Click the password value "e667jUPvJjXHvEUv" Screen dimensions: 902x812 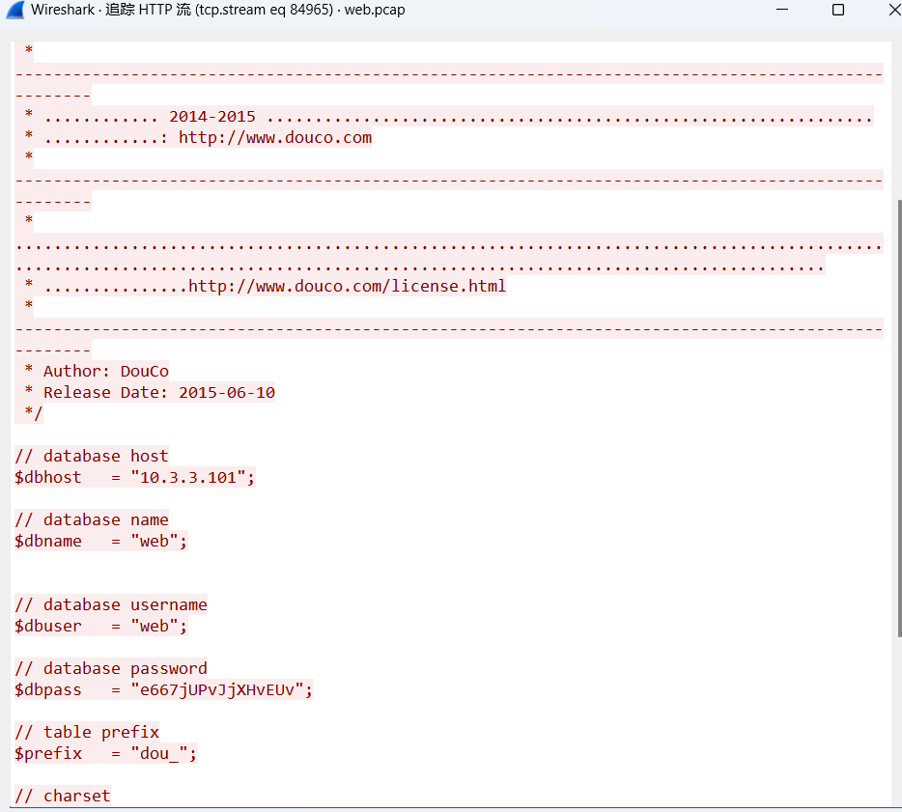217,690
